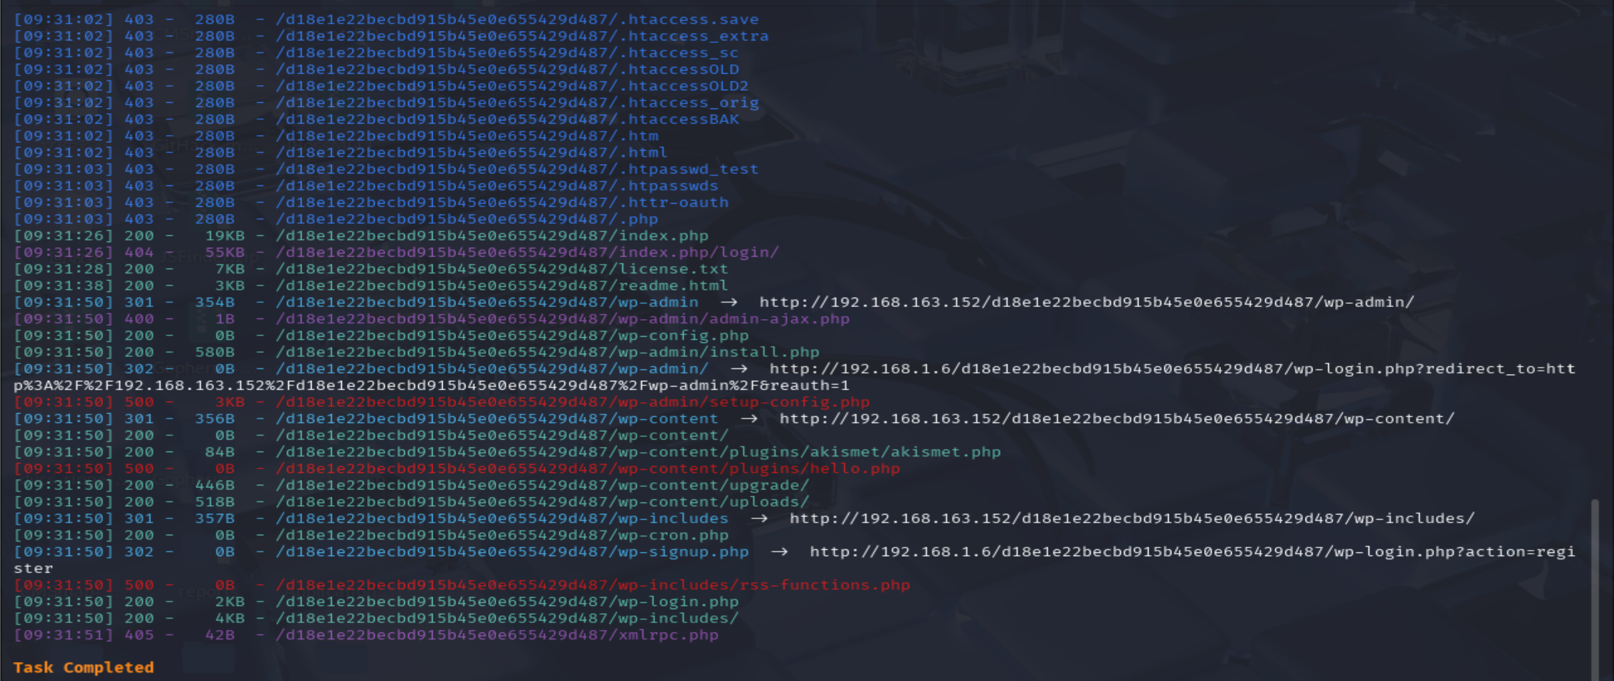Click the 'index.php' 200 result path
1614x681 pixels.
pos(492,236)
